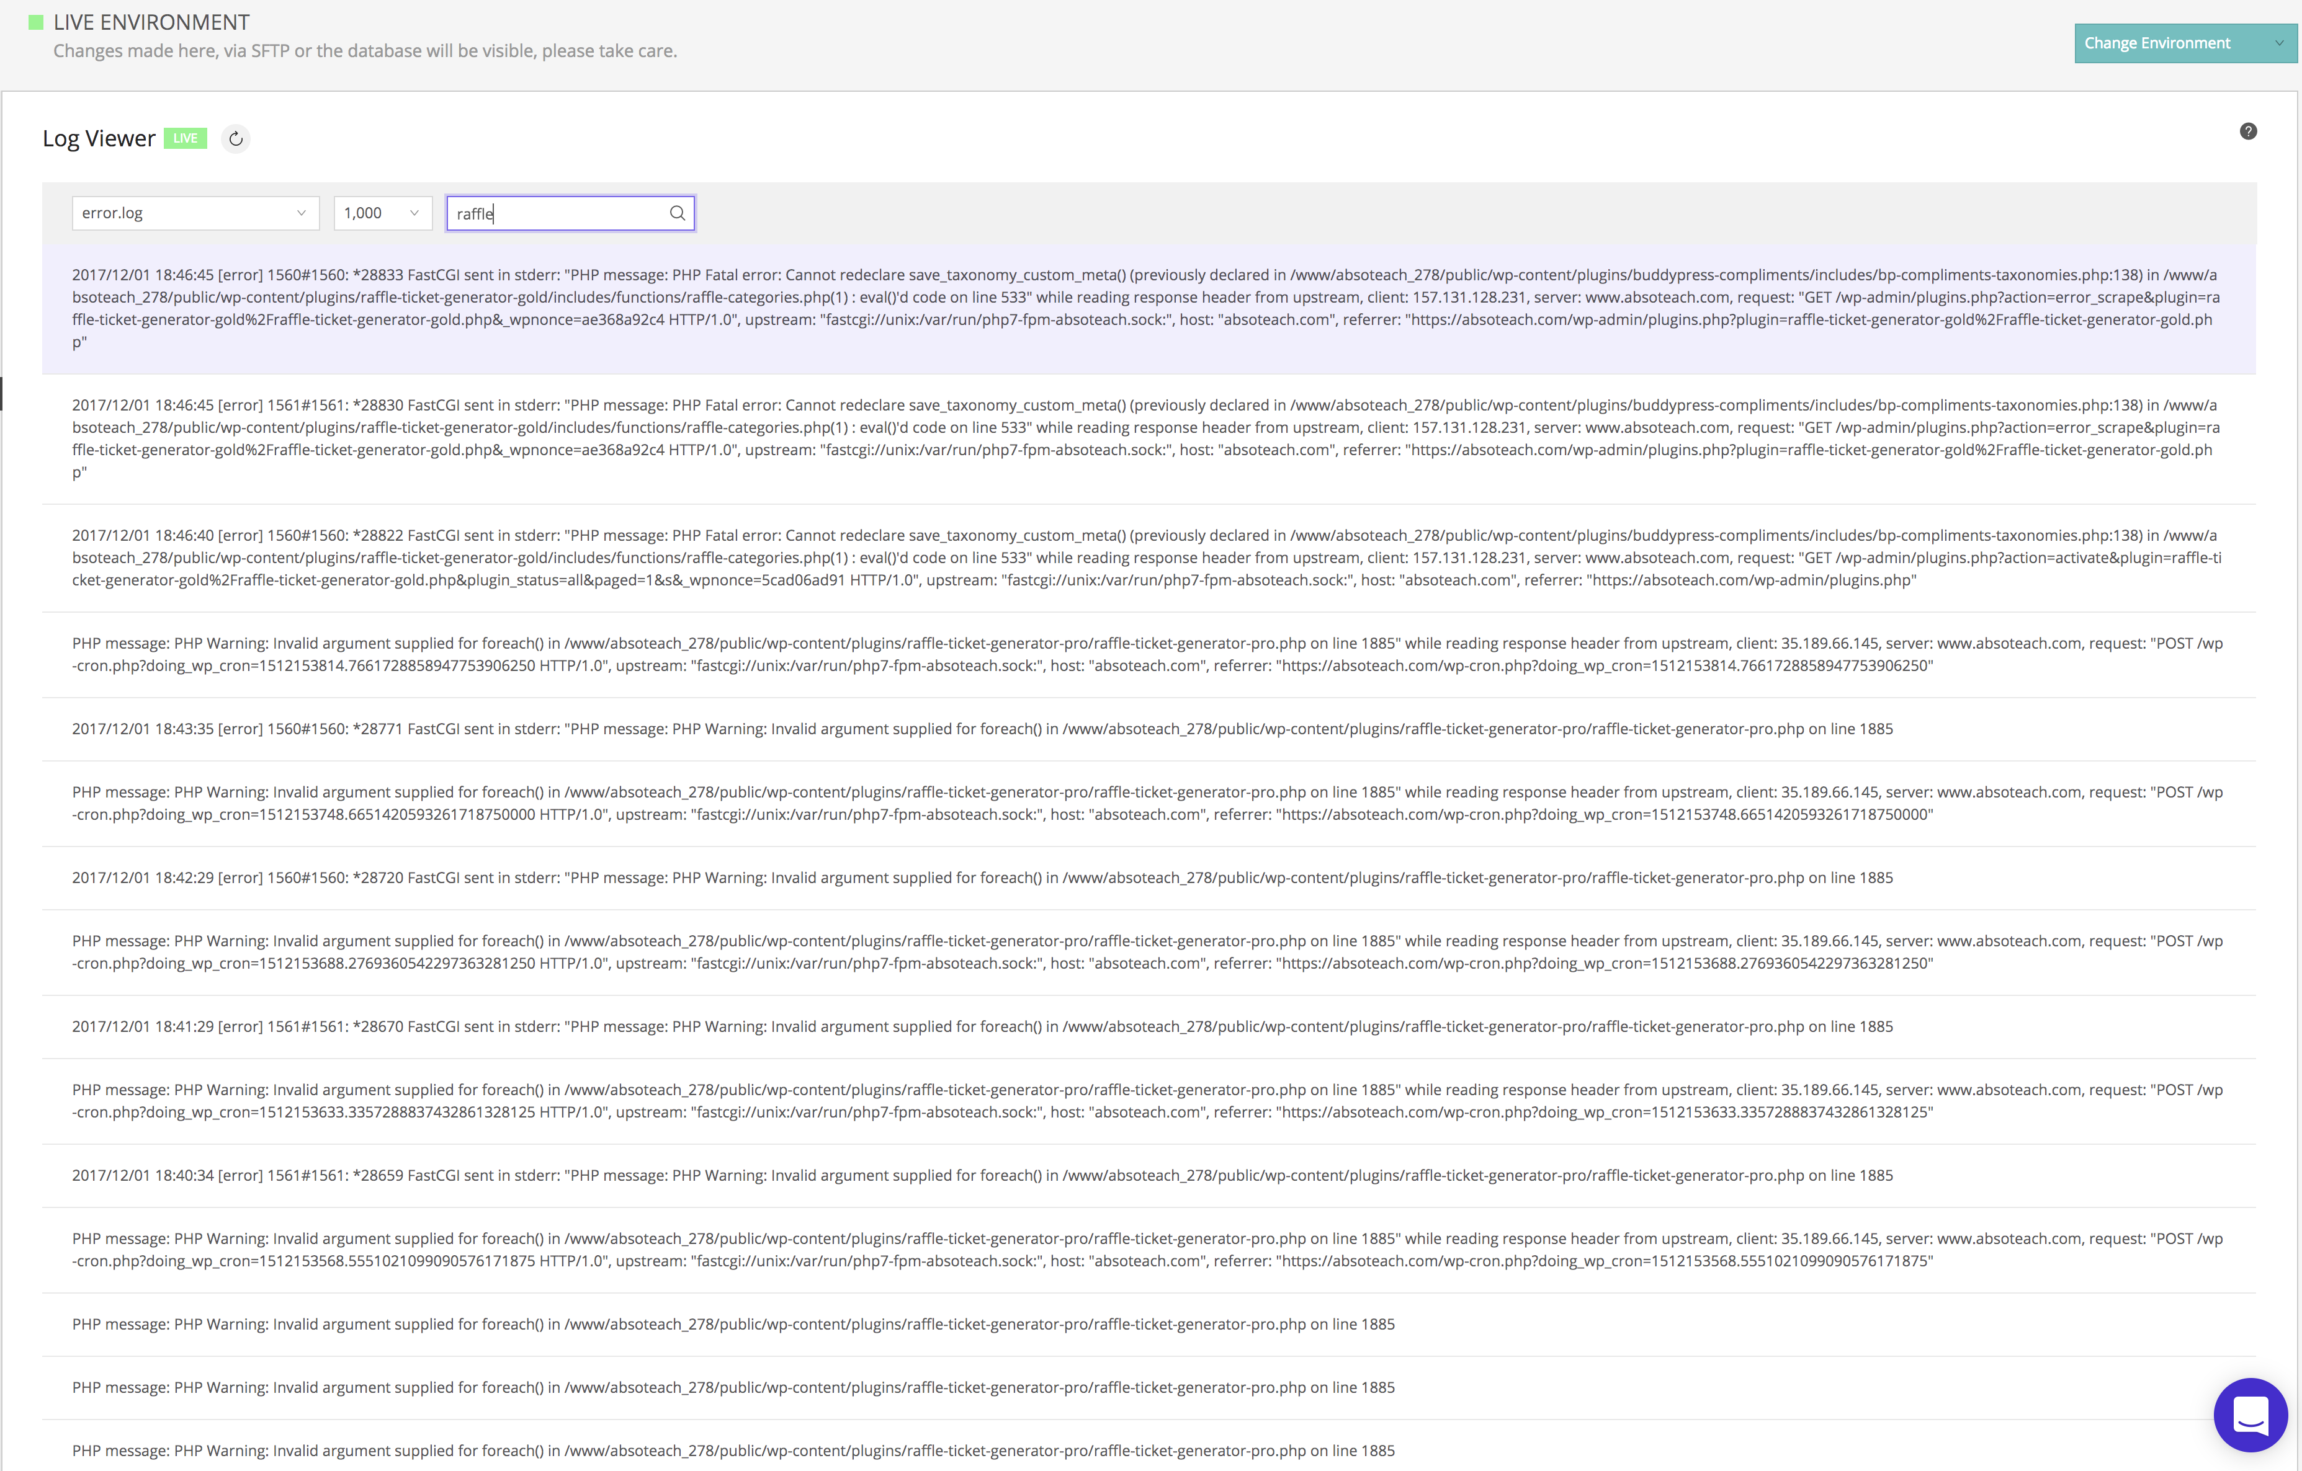Expand the 1,000 lines dropdown
2302x1471 pixels.
point(382,213)
